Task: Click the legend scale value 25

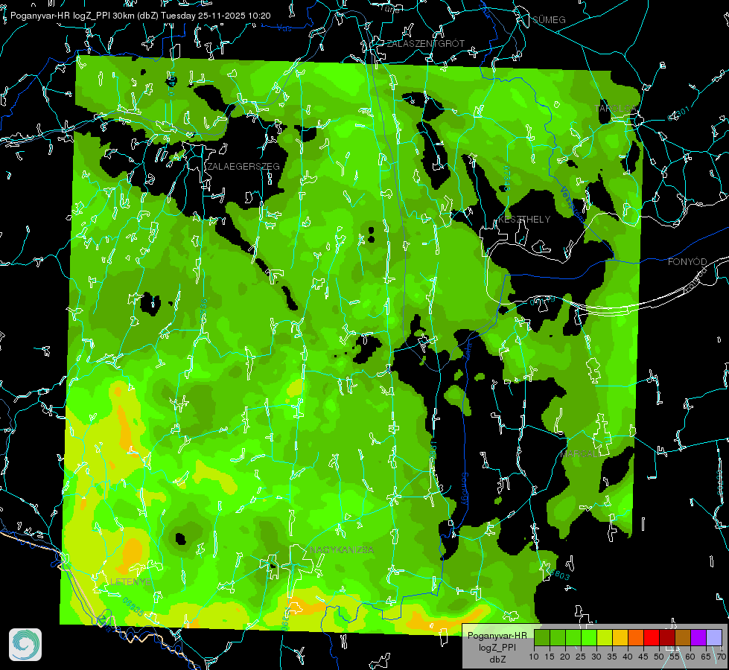Action: [x=581, y=657]
